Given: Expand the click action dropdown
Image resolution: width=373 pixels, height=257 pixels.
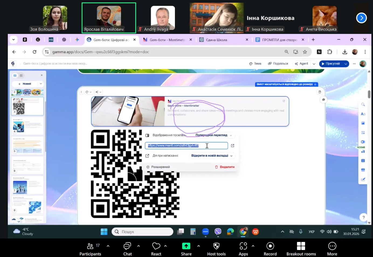Looking at the screenshot, I should click(x=212, y=156).
